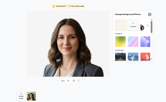Click the zoom in plus icon
This screenshot has height=102, width=166.
click(x=68, y=81)
